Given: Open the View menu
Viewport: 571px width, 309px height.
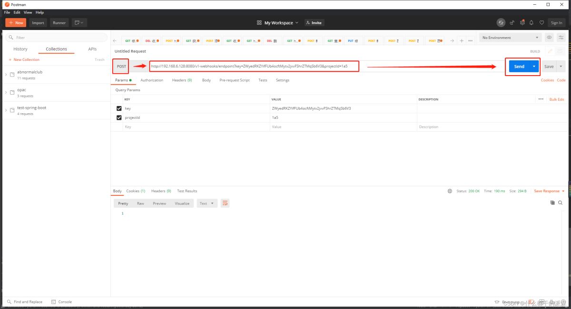Looking at the screenshot, I should [28, 12].
